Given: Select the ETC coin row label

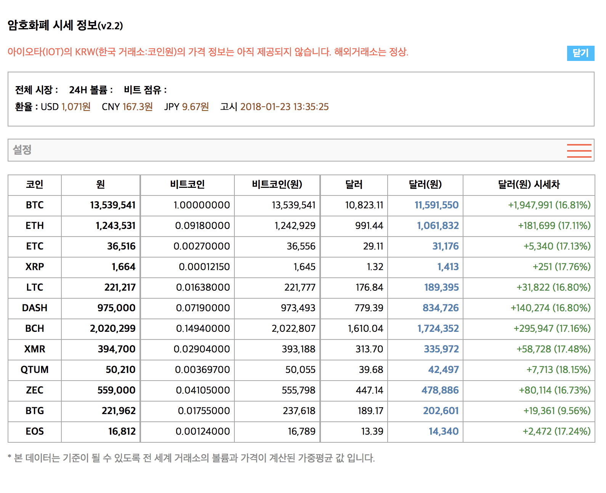Looking at the screenshot, I should [35, 247].
